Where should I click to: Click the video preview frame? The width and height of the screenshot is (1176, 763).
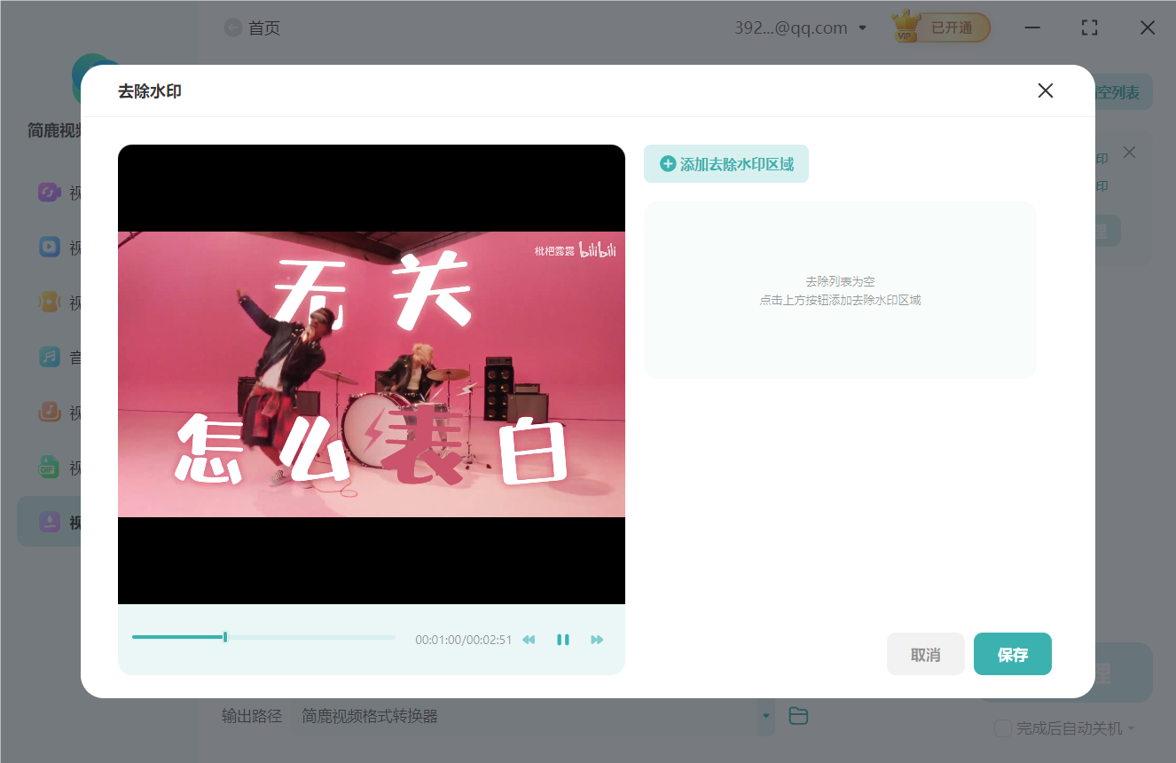pyautogui.click(x=371, y=374)
